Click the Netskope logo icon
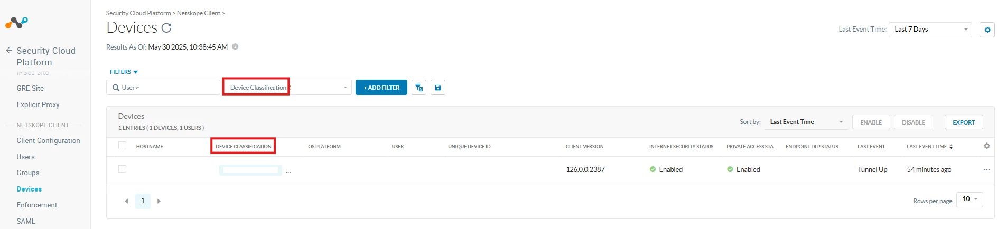 click(16, 23)
